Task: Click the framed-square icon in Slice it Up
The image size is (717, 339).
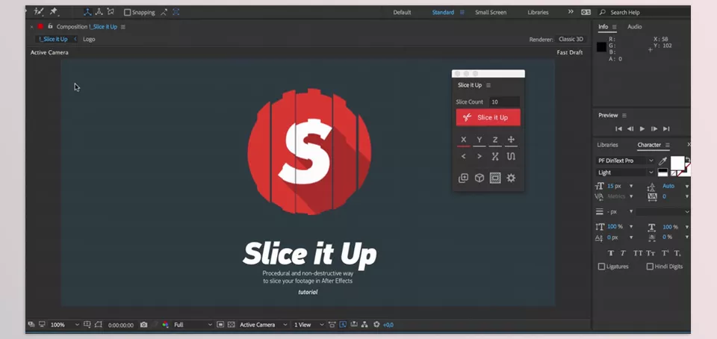Action: 495,178
